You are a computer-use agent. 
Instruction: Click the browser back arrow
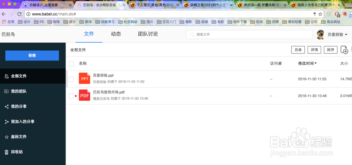point(4,14)
